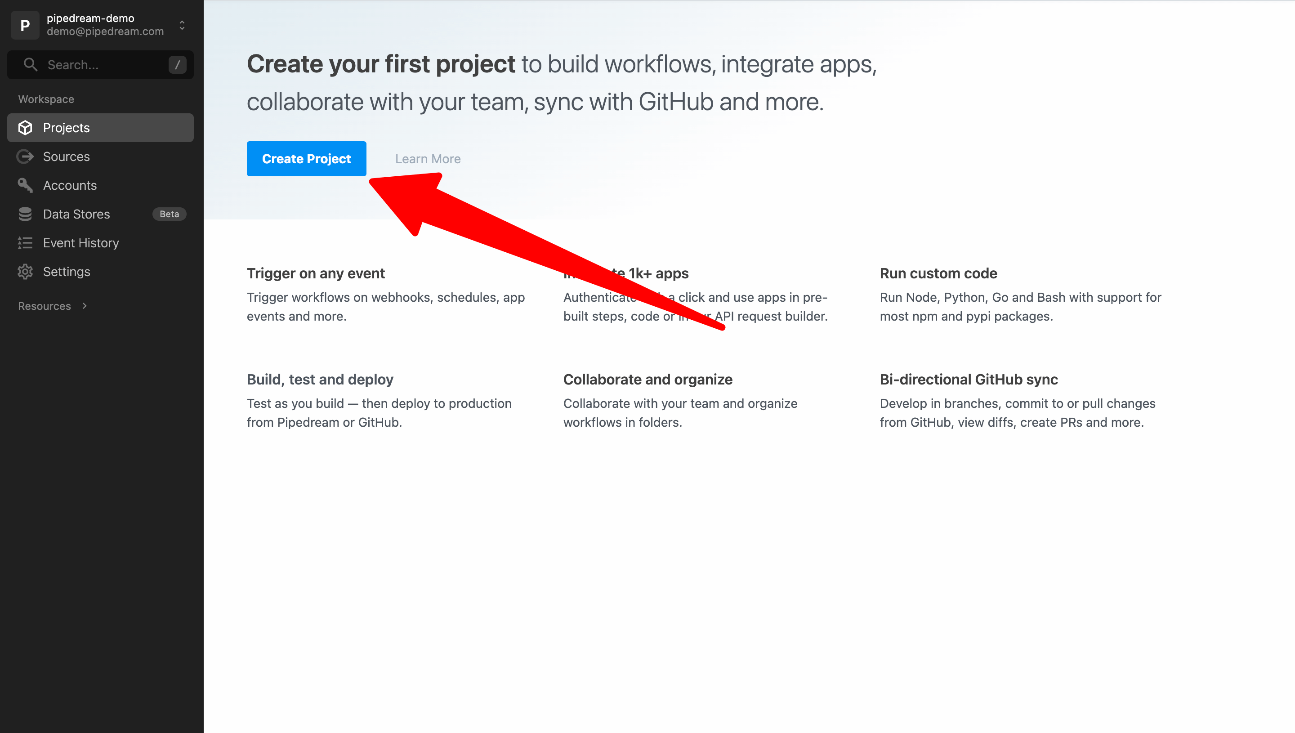Open the Learn More link
1295x733 pixels.
(x=427, y=159)
